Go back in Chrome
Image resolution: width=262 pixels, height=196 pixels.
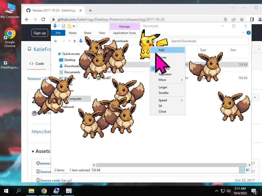(27, 19)
